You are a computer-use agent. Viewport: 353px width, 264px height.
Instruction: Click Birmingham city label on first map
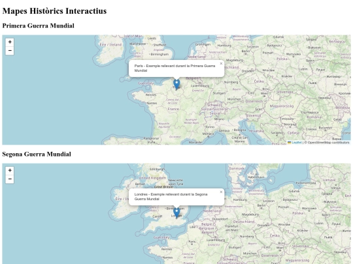click(160, 54)
